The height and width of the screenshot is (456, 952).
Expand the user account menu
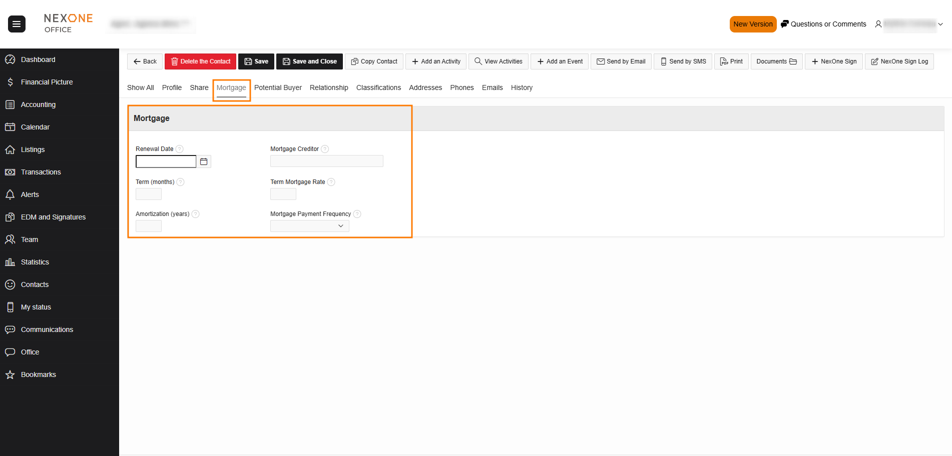pos(909,24)
